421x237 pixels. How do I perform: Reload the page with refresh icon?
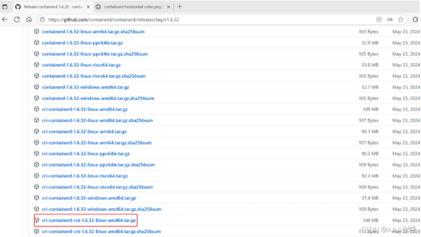(x=17, y=19)
